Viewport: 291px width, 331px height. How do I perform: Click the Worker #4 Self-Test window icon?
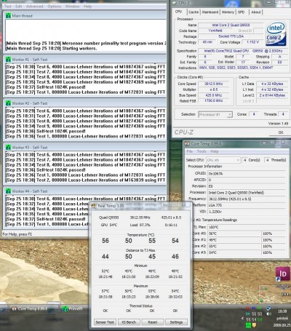tap(8, 191)
